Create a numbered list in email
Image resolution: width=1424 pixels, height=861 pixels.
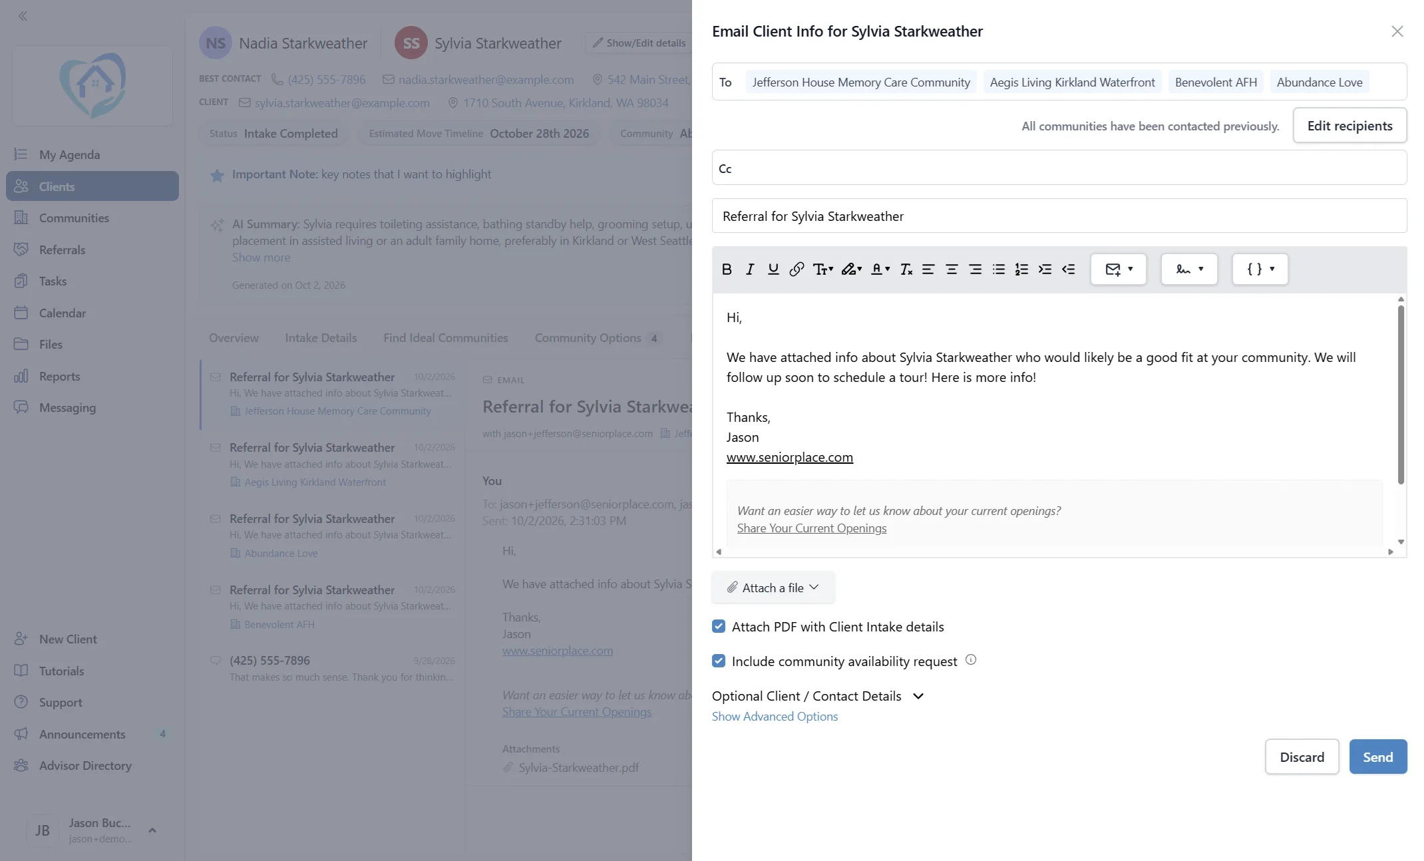tap(1021, 269)
